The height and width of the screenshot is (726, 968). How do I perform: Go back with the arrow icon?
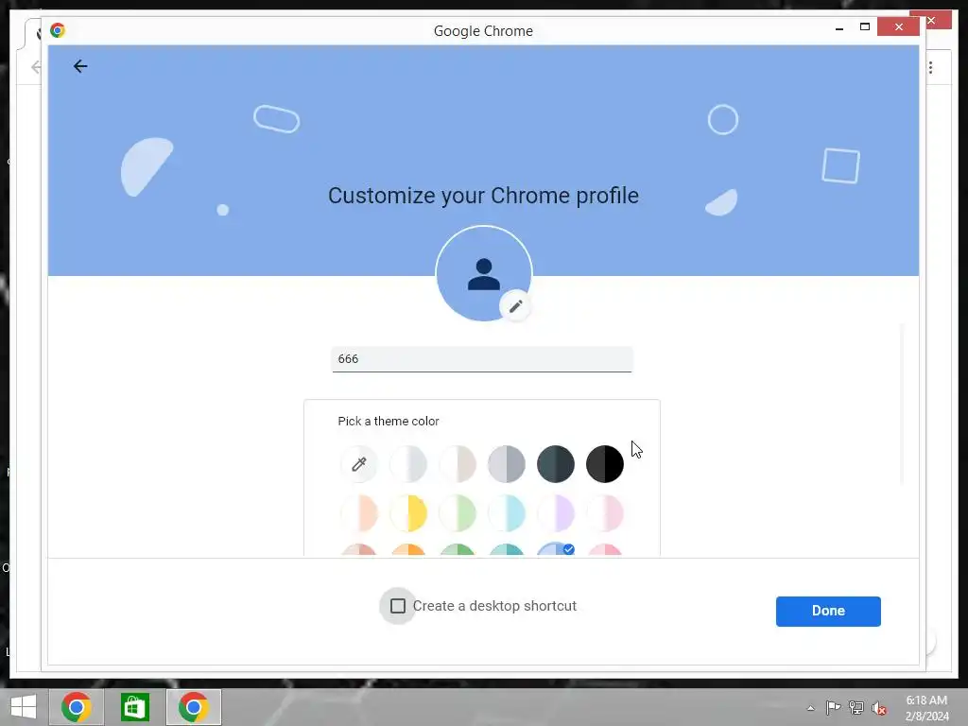point(80,66)
